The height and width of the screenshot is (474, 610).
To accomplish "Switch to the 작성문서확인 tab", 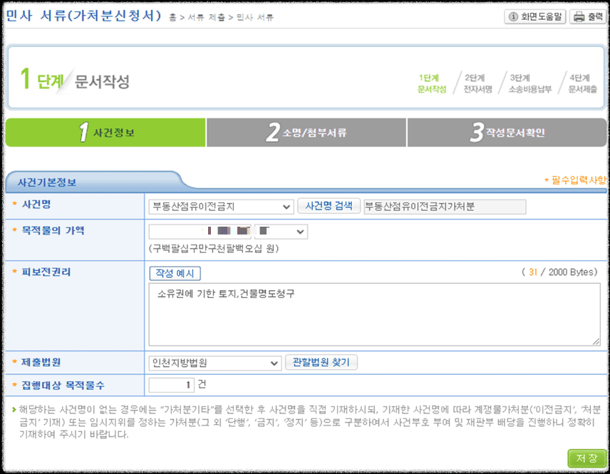I will (x=507, y=132).
